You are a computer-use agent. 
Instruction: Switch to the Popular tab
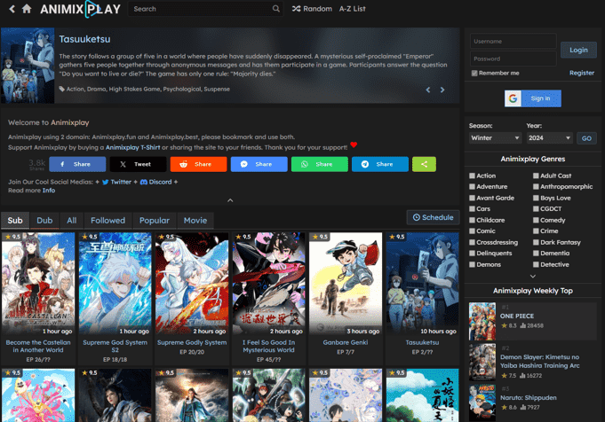pos(155,220)
